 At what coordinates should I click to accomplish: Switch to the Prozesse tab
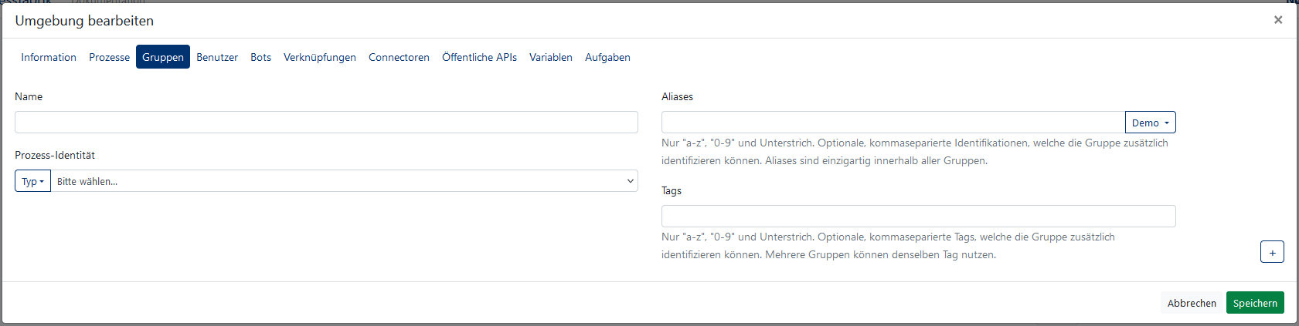click(109, 57)
